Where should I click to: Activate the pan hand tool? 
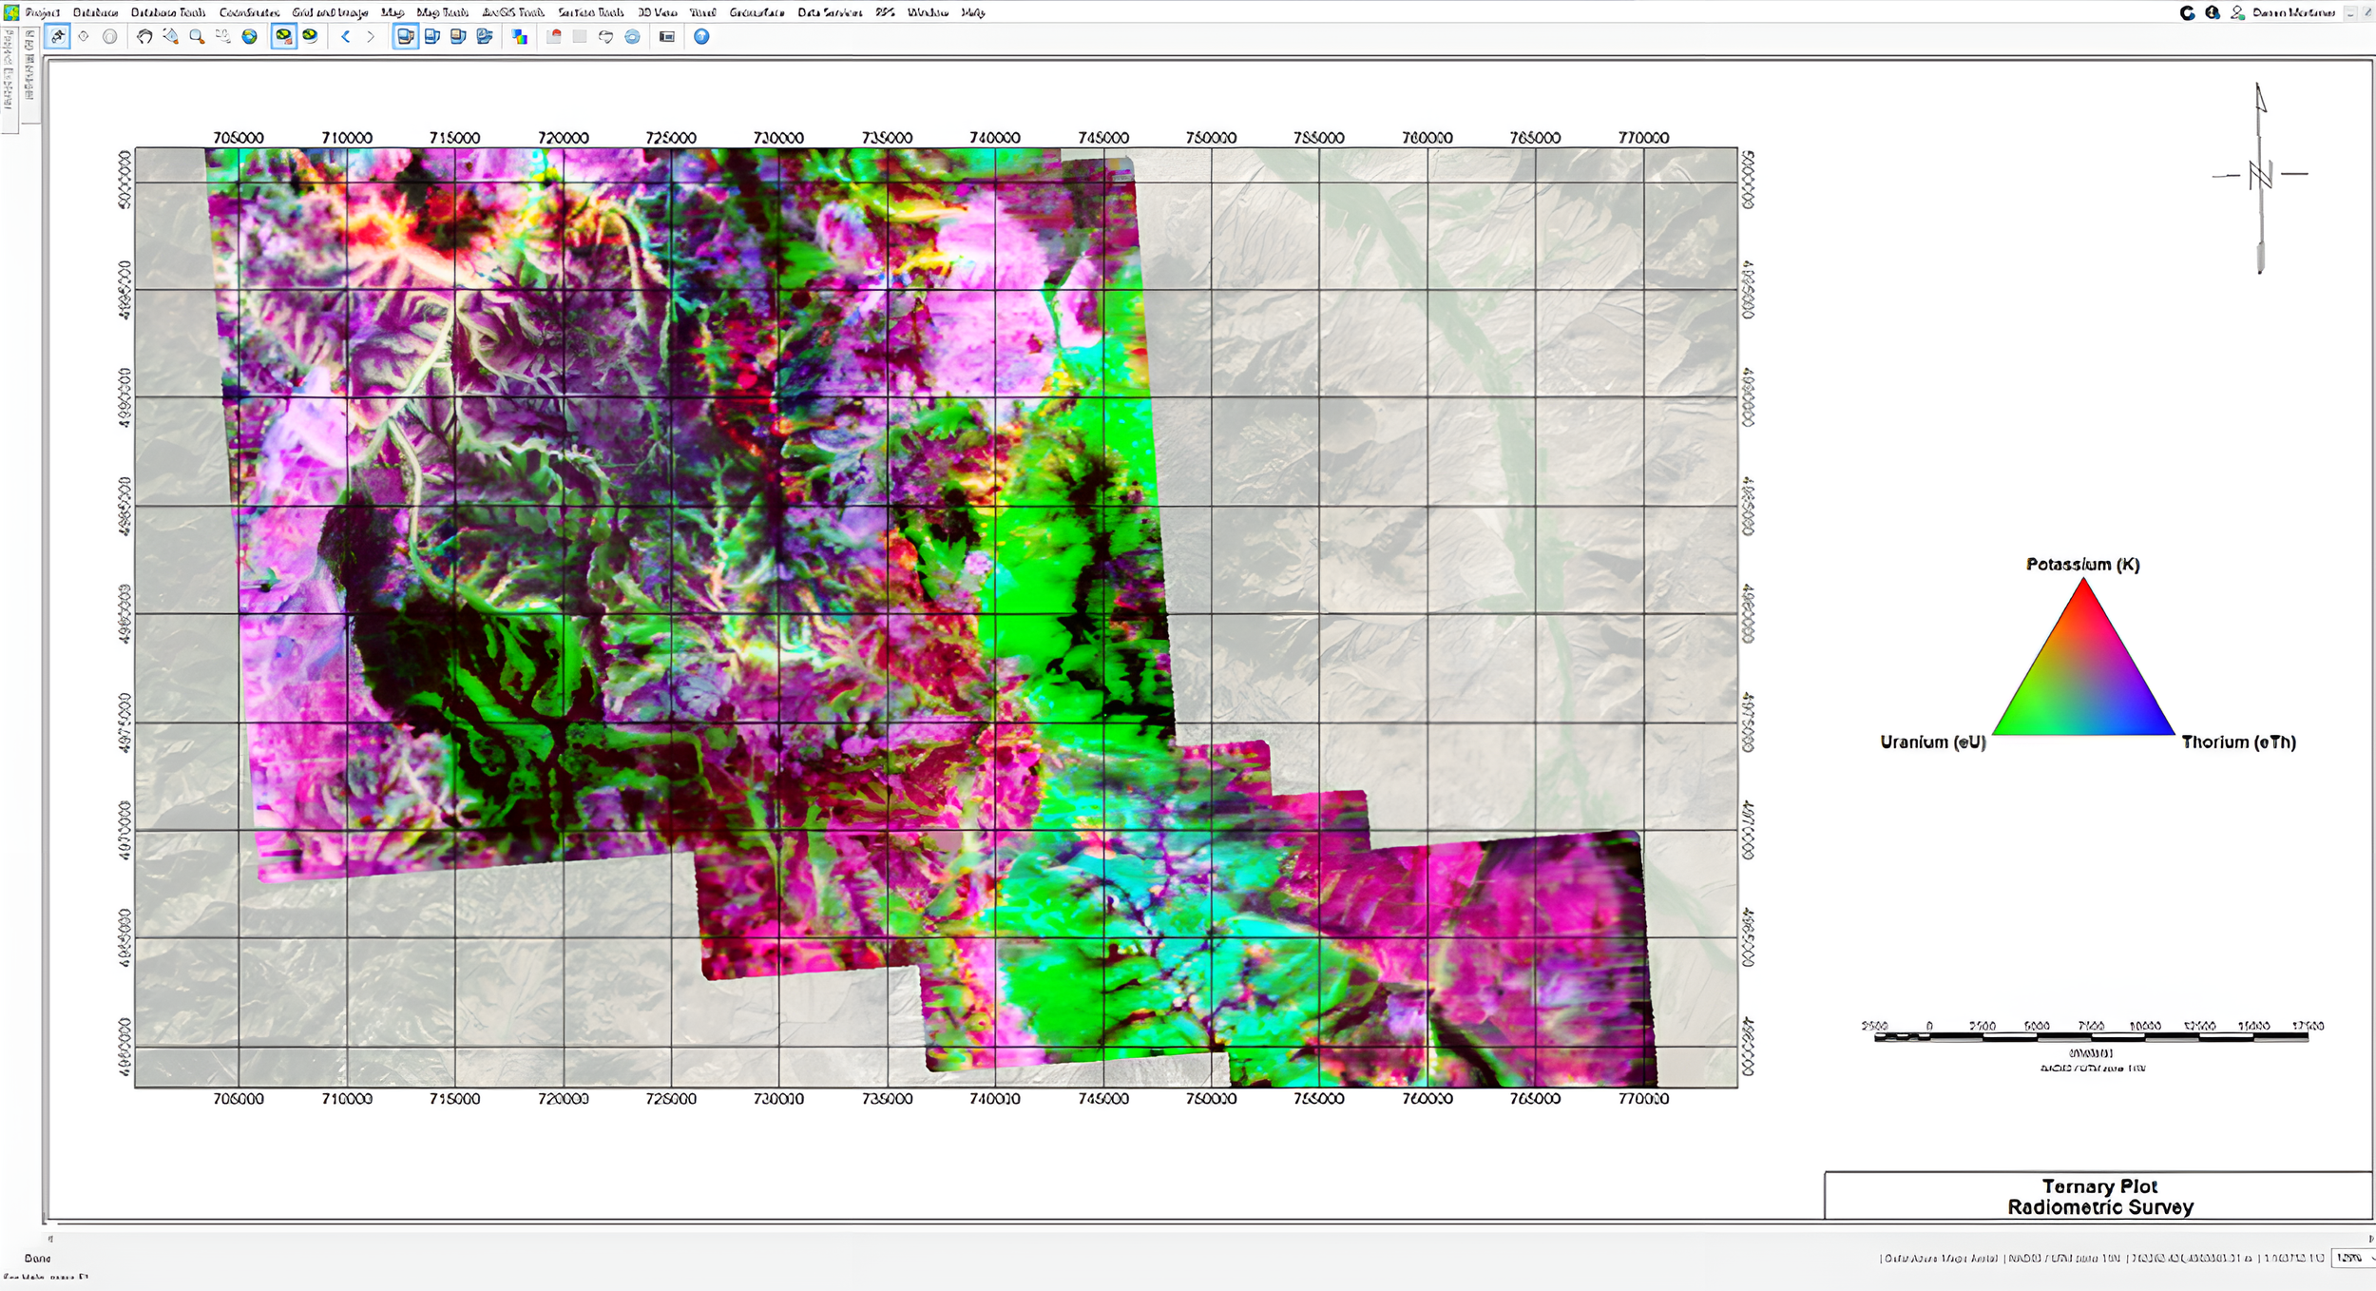(x=144, y=37)
